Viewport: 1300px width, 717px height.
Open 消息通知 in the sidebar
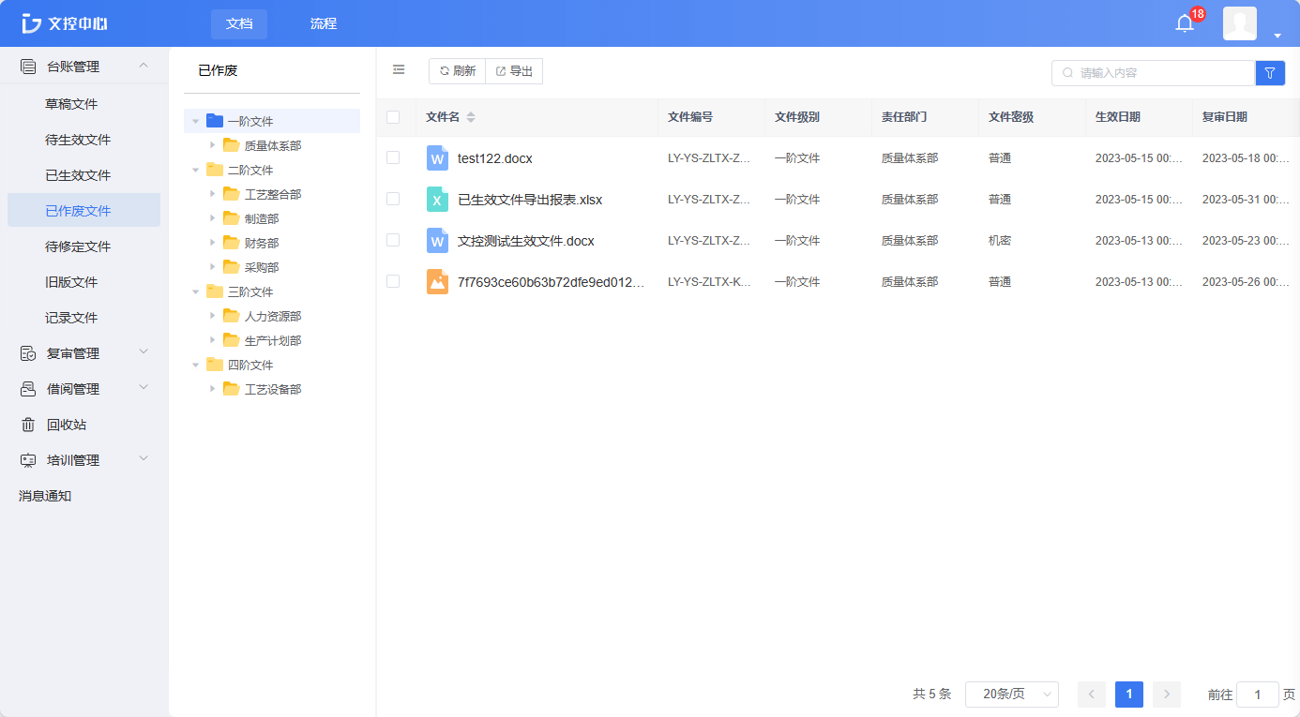43,496
